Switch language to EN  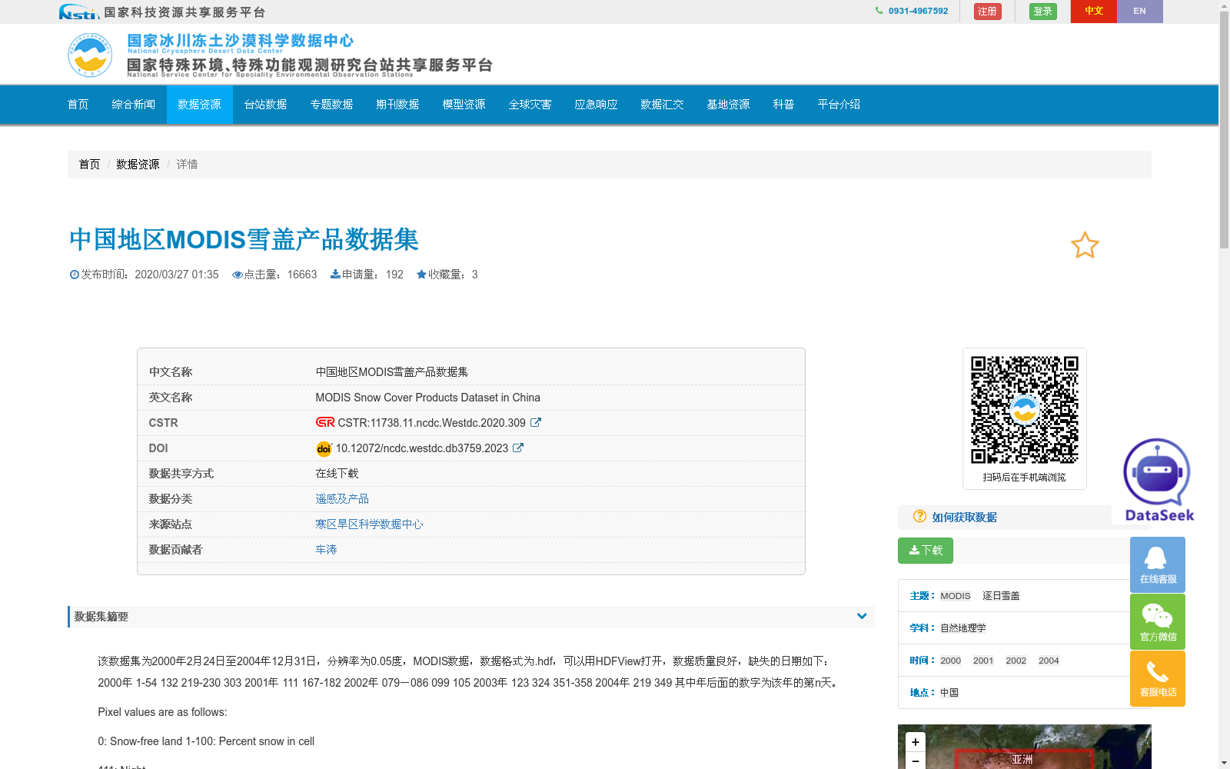click(1139, 12)
